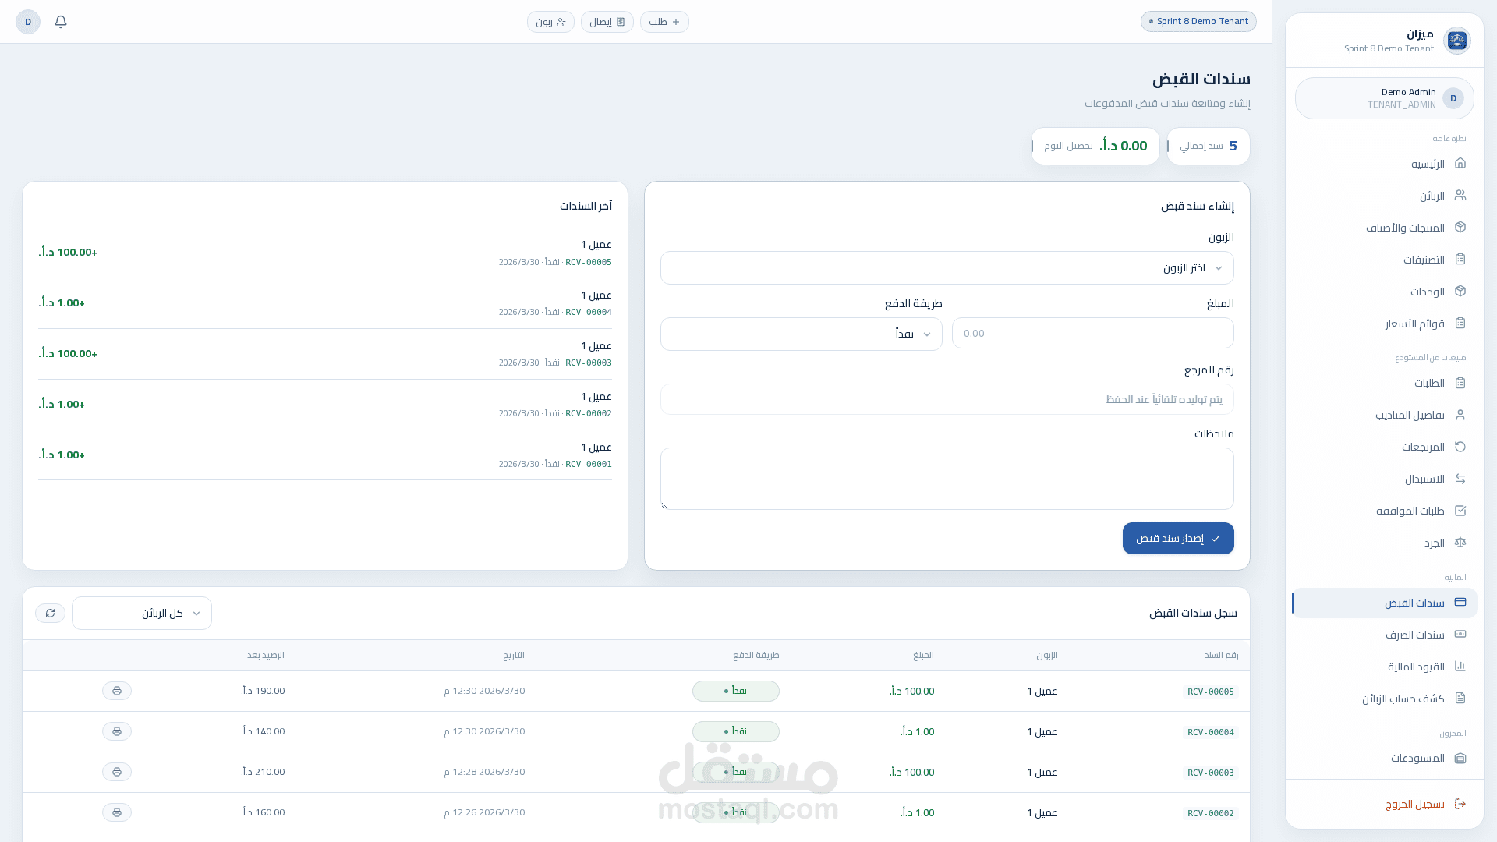1497x842 pixels.
Task: Navigate to الطلبات in the sidebar
Action: click(1429, 384)
